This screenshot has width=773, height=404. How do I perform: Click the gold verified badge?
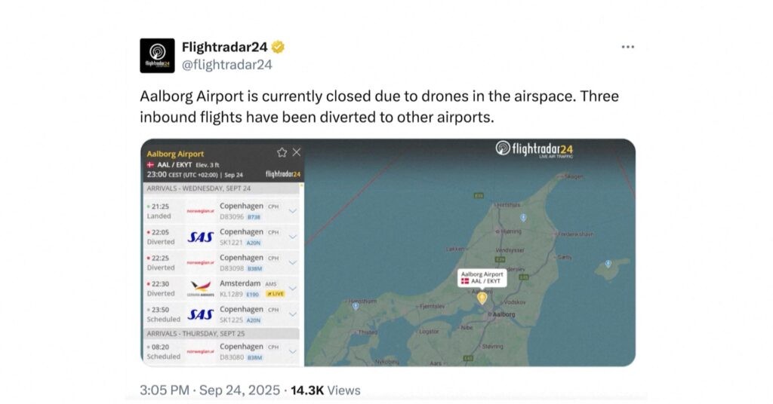(x=279, y=47)
